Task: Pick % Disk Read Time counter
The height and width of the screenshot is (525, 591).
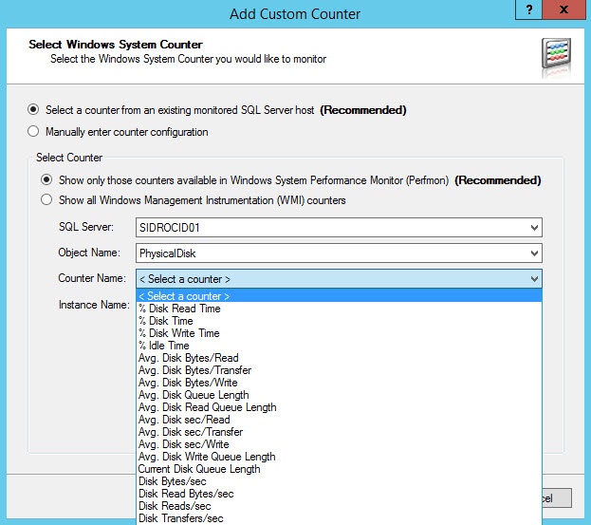Action: pyautogui.click(x=339, y=309)
